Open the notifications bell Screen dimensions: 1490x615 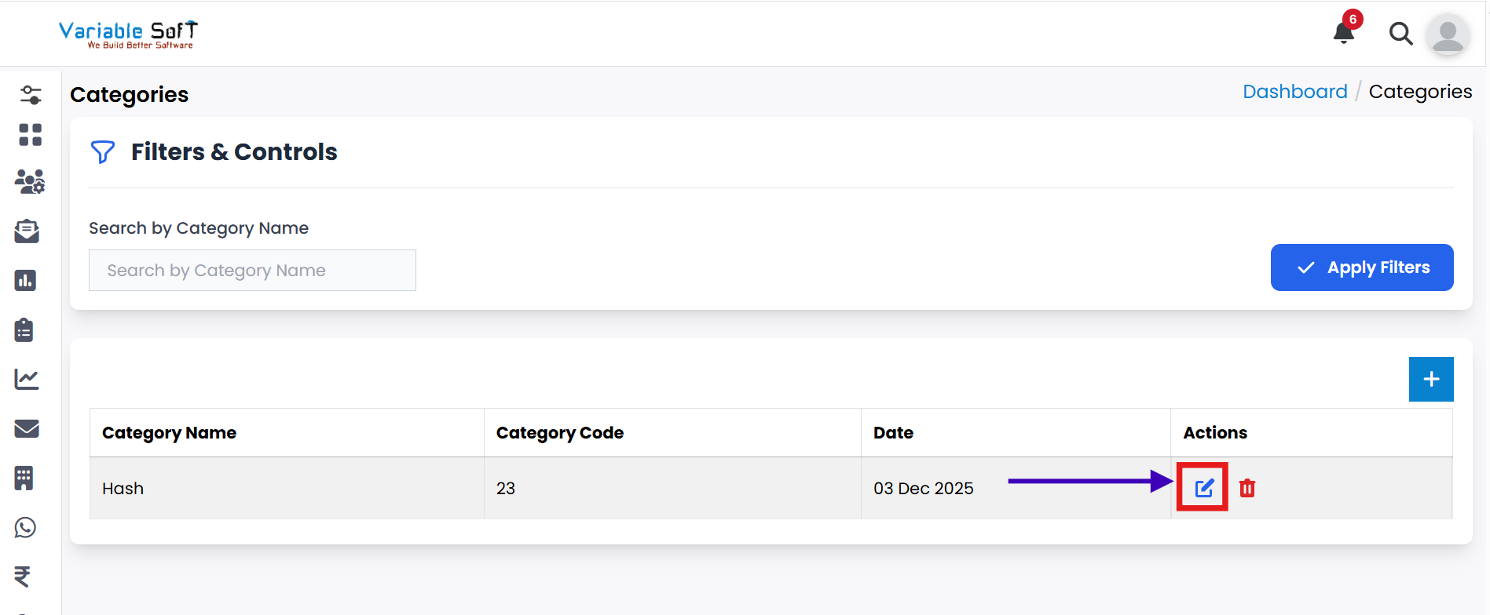pos(1344,33)
